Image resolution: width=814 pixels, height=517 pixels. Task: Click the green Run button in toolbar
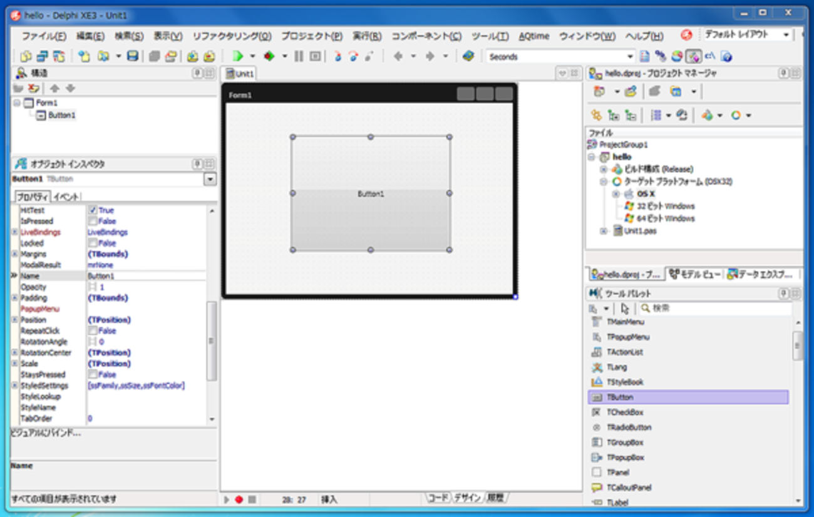pos(238,56)
